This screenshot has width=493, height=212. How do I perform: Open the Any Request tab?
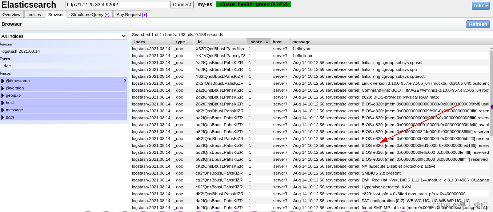pyautogui.click(x=132, y=15)
